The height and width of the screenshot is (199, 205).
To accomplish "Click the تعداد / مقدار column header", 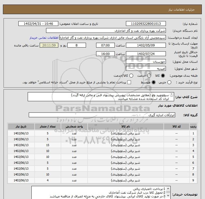I will point(48,126).
